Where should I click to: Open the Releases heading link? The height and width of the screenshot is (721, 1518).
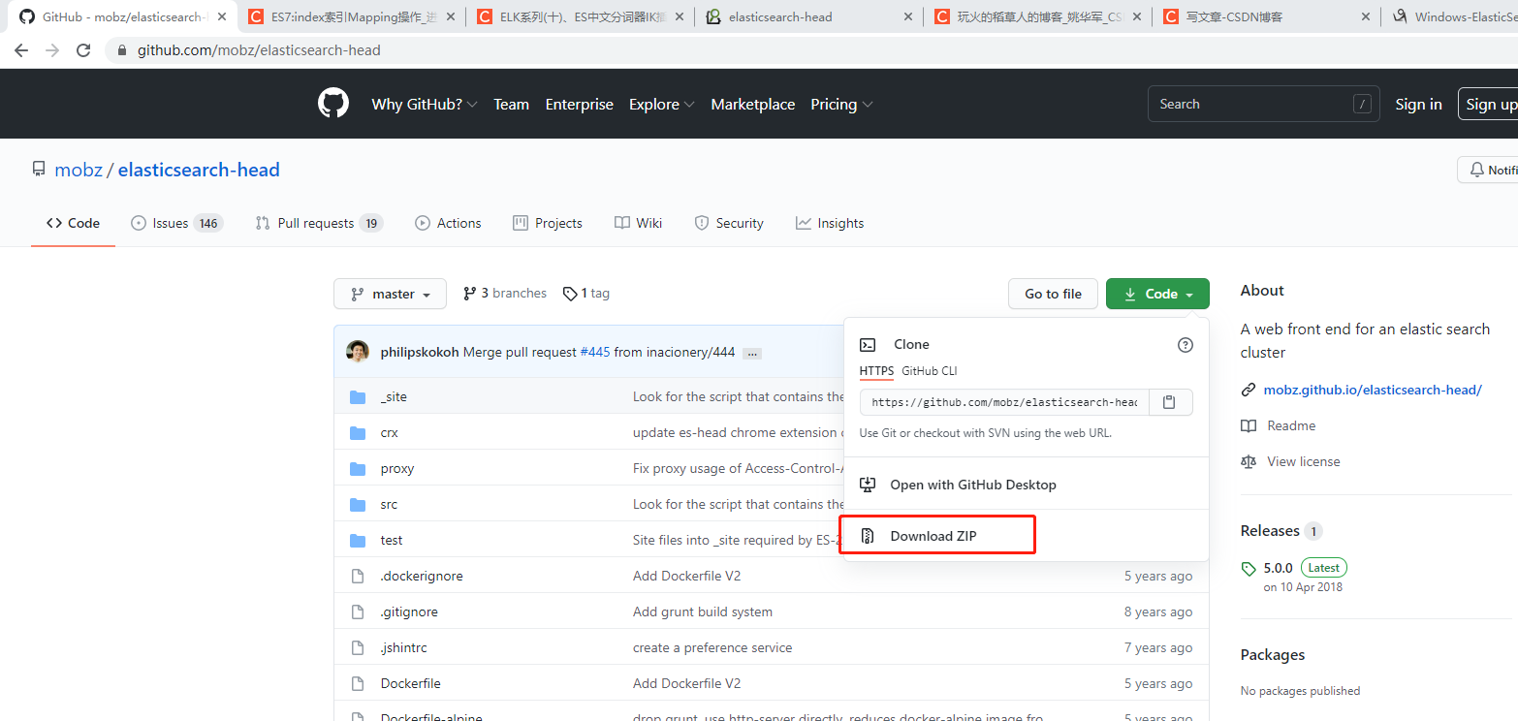pos(1270,530)
